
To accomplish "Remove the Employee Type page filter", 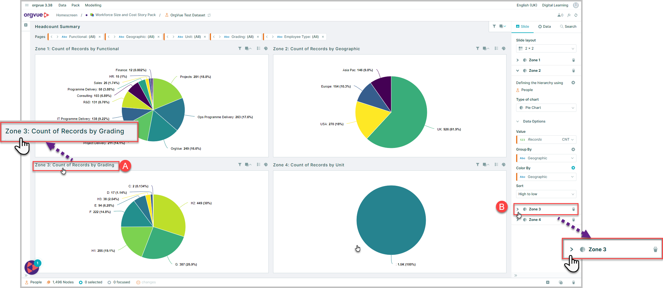I will (x=323, y=37).
